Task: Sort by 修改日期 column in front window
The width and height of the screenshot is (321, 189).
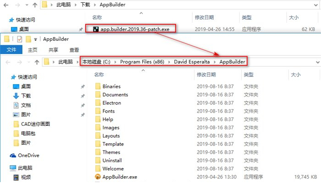Action: [x=206, y=75]
